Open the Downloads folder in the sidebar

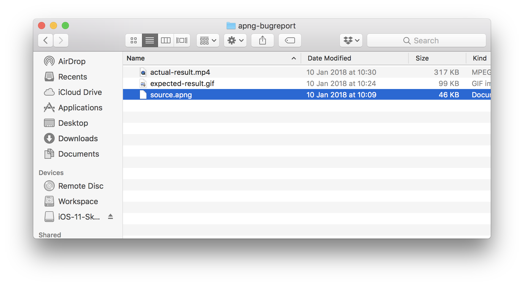tap(78, 138)
